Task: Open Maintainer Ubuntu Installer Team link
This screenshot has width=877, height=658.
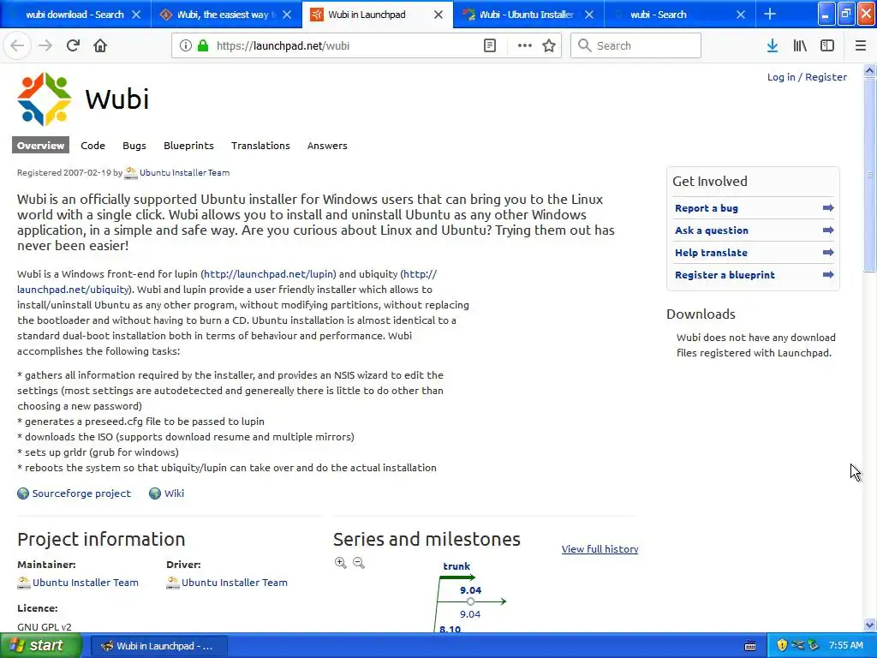Action: coord(85,583)
